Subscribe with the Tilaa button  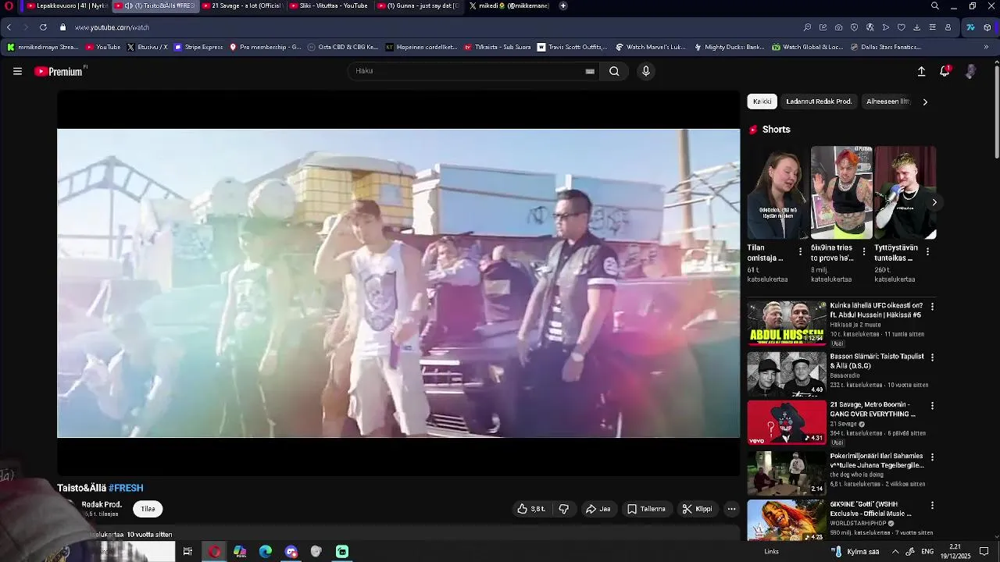148,509
